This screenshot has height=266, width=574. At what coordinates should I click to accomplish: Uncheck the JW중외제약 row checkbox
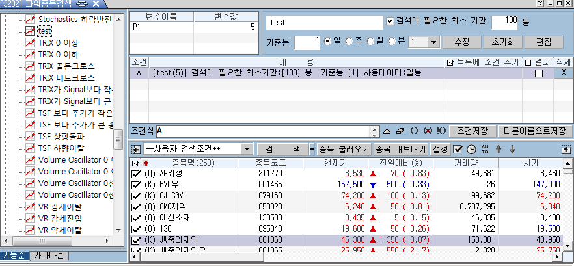[136, 241]
